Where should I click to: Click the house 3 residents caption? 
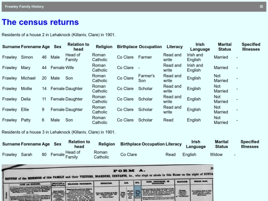(x=59, y=132)
